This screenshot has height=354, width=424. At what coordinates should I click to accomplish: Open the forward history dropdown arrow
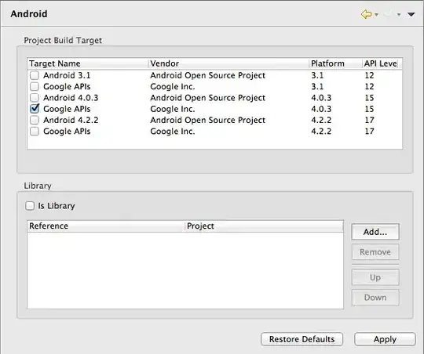point(399,15)
